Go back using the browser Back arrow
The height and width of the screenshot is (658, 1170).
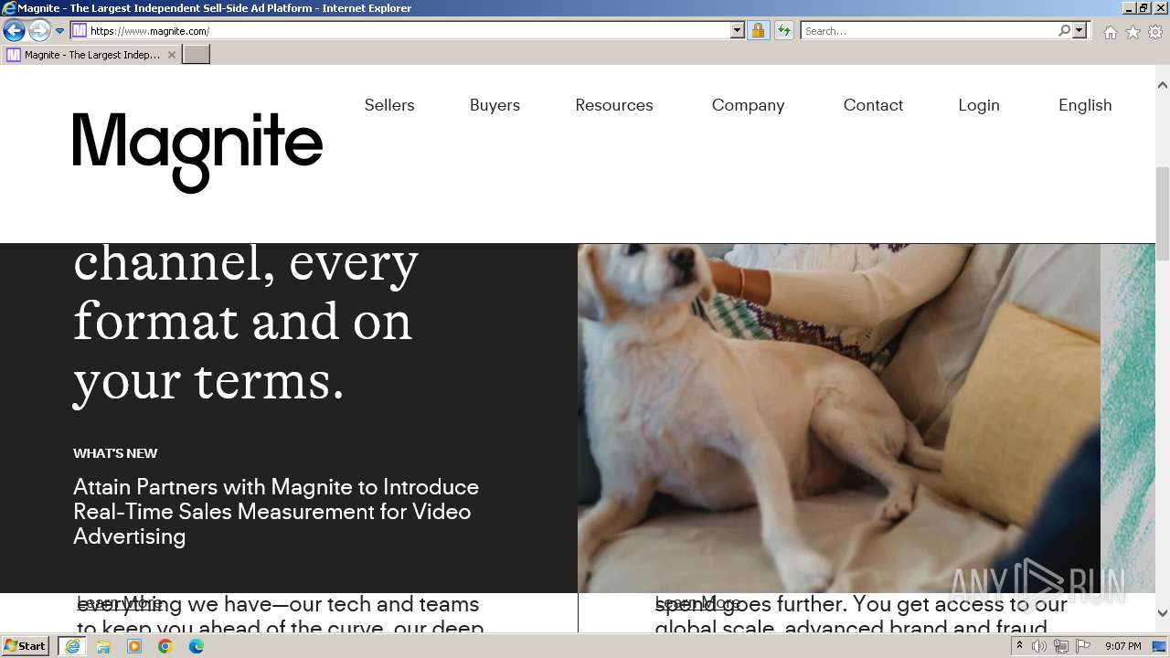14,31
